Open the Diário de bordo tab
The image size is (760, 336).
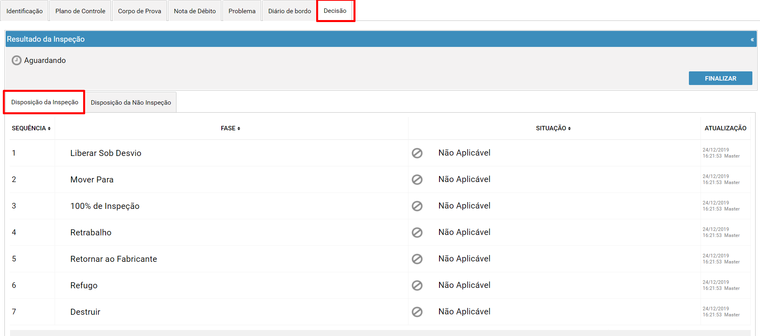tap(290, 11)
